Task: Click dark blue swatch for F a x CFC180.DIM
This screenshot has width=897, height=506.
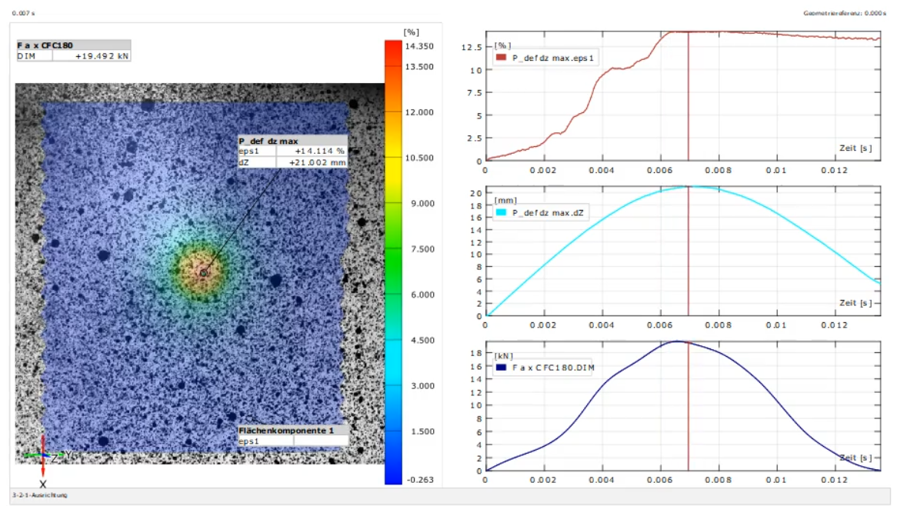Action: click(502, 368)
